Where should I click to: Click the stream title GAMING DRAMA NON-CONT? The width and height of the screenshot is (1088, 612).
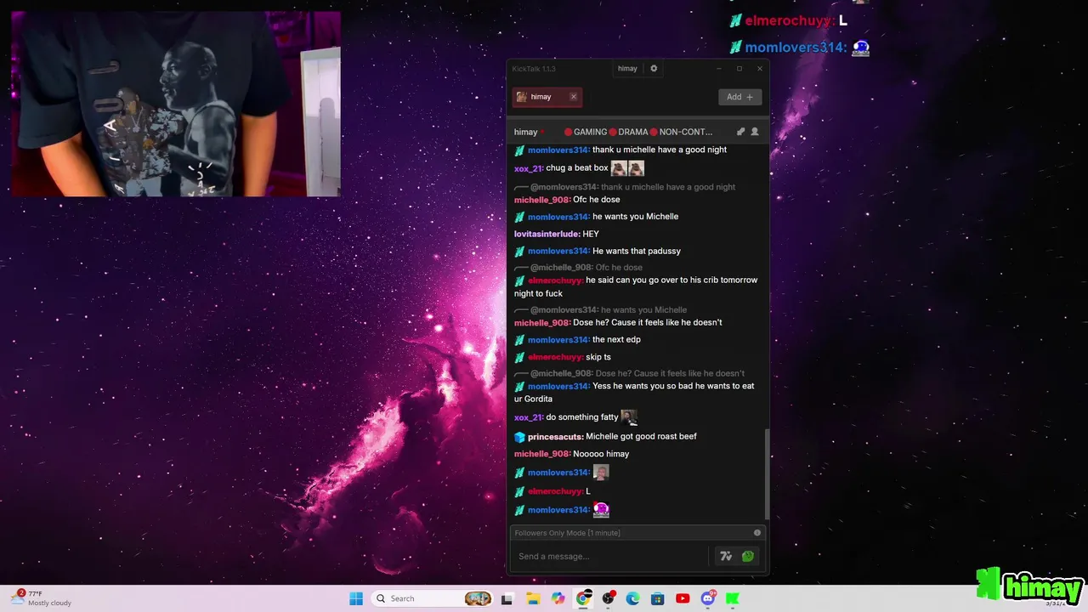click(638, 132)
